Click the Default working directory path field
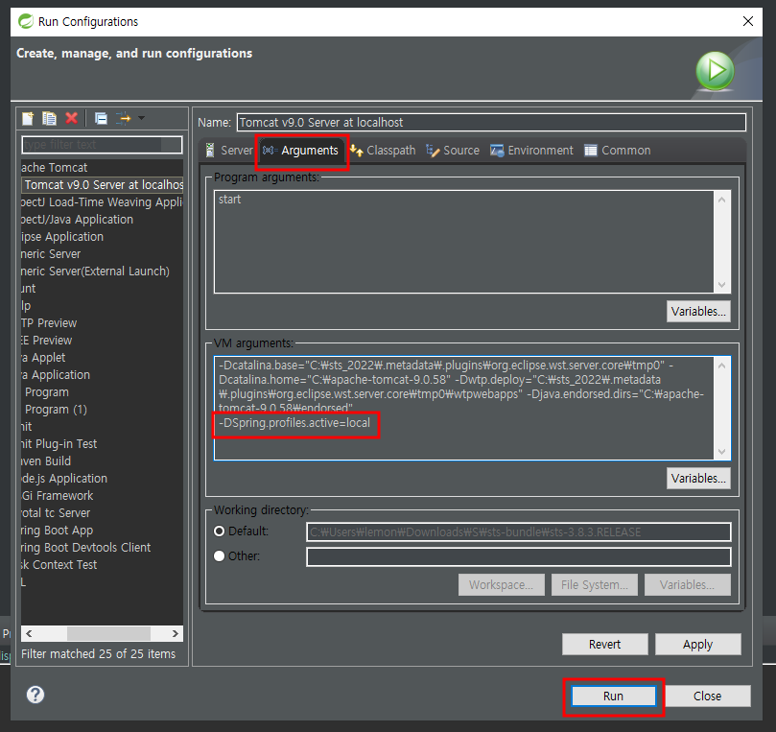This screenshot has width=776, height=732. coord(519,531)
